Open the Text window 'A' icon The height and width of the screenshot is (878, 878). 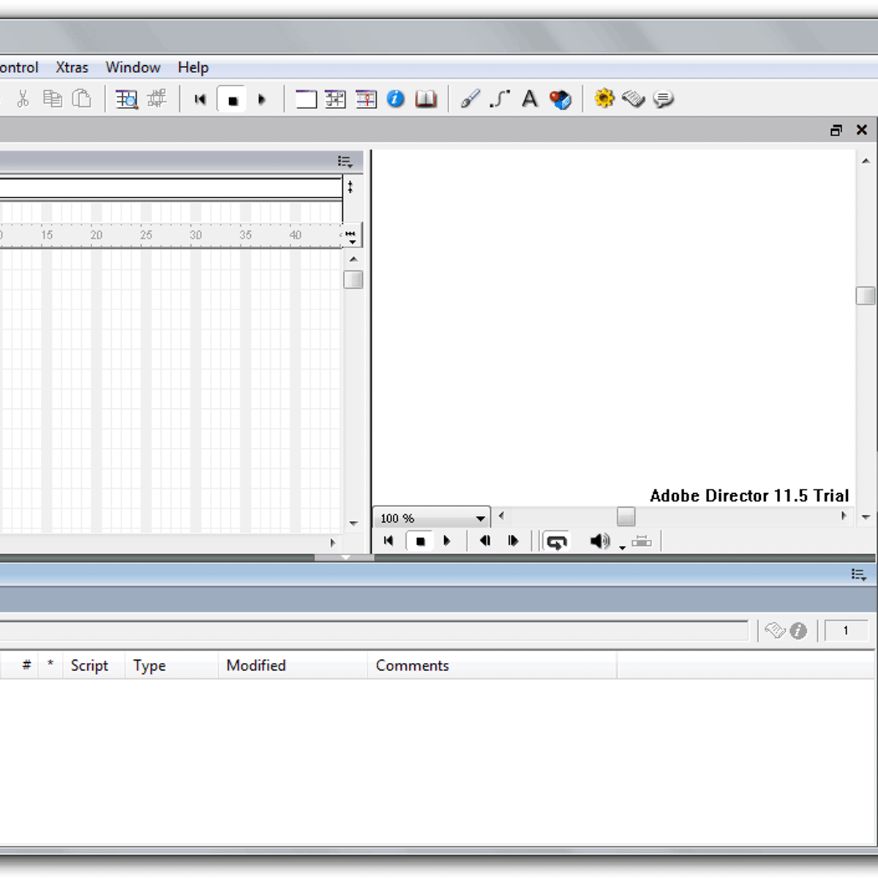tap(530, 99)
